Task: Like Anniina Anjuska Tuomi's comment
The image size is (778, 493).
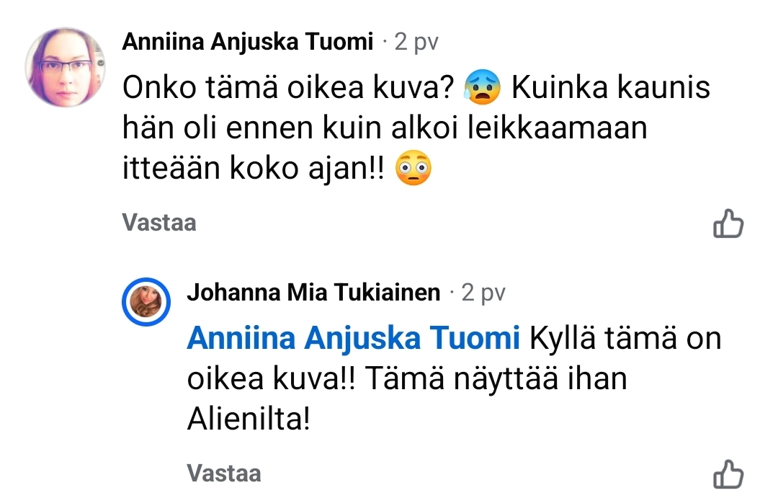Action: (x=728, y=224)
